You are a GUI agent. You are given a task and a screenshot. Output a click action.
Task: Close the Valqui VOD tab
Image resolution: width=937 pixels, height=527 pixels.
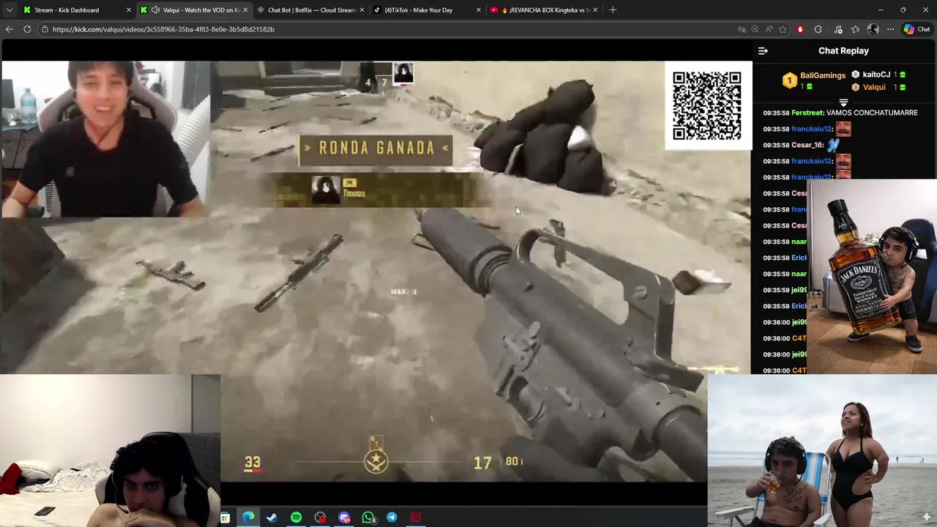tap(245, 10)
